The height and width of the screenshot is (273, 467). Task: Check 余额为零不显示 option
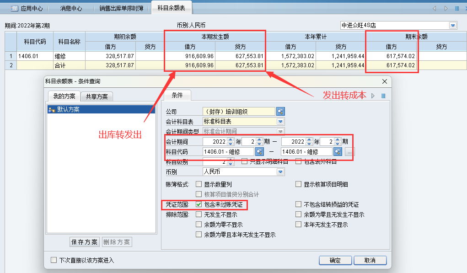coord(199,225)
